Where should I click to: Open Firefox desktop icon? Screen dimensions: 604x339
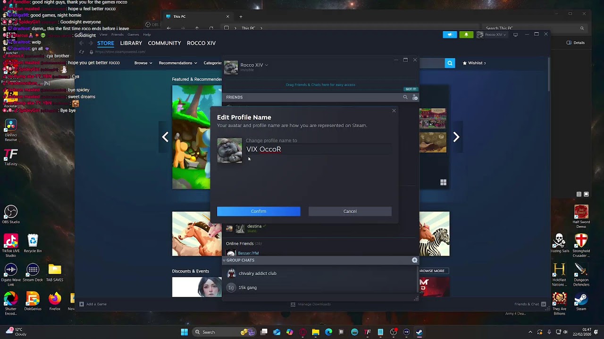point(55,302)
